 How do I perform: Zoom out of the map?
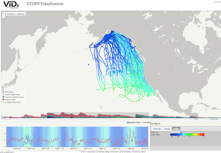4,17
